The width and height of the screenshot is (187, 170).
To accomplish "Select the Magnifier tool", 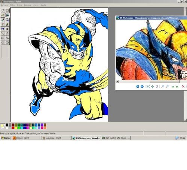I will (7, 19).
